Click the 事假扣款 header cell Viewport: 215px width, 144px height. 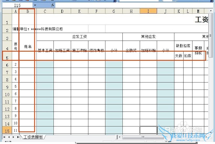pos(198,50)
